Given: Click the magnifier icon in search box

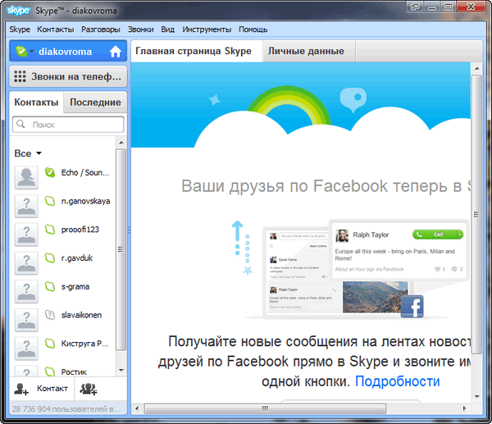Looking at the screenshot, I should [20, 125].
